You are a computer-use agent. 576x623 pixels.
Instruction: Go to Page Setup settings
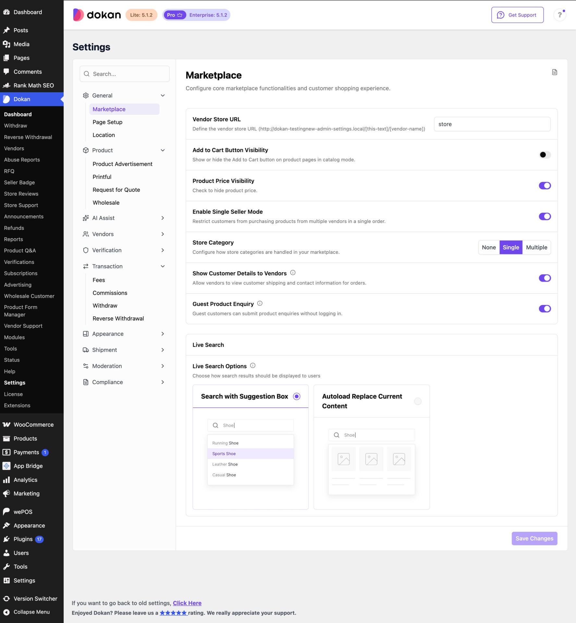click(x=107, y=122)
